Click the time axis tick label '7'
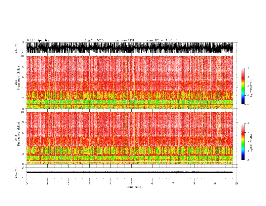This screenshot has width=266, height=206. (173, 183)
